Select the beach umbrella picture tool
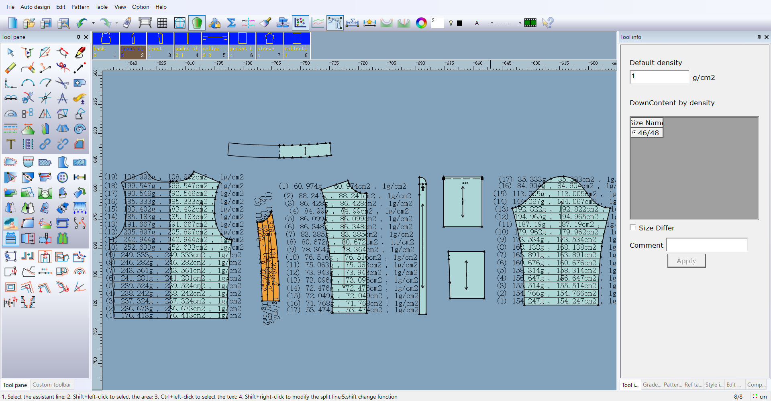The height and width of the screenshot is (401, 771). coord(10,223)
